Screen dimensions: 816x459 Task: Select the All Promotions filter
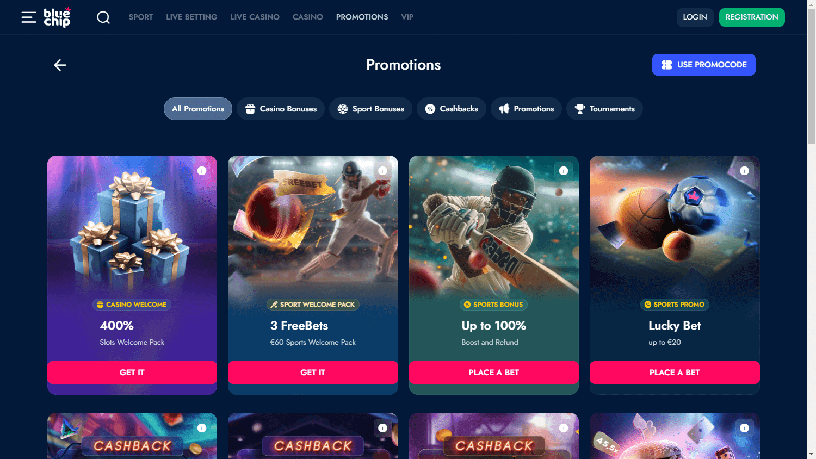click(x=198, y=109)
